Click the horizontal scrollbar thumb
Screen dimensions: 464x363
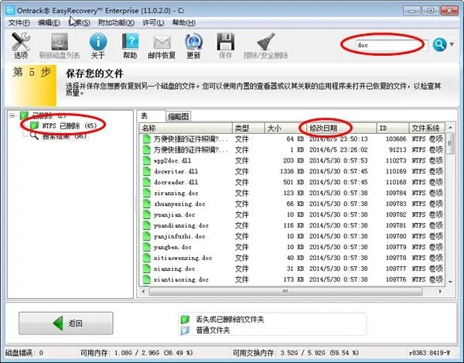tap(285, 291)
